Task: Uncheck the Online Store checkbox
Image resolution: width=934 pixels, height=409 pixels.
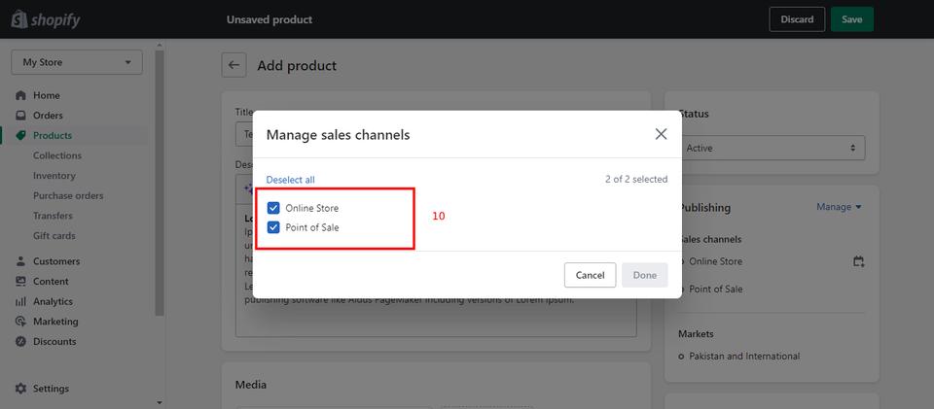Action: click(x=273, y=208)
